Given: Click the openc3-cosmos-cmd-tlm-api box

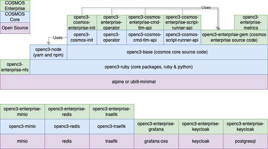Looking at the screenshot, I should pyautogui.click(x=145, y=38).
